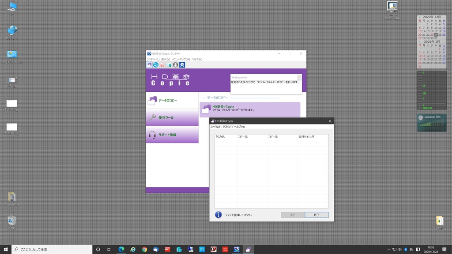Open ファイル(F) menu in HD革命/Copie dialog

[215, 127]
